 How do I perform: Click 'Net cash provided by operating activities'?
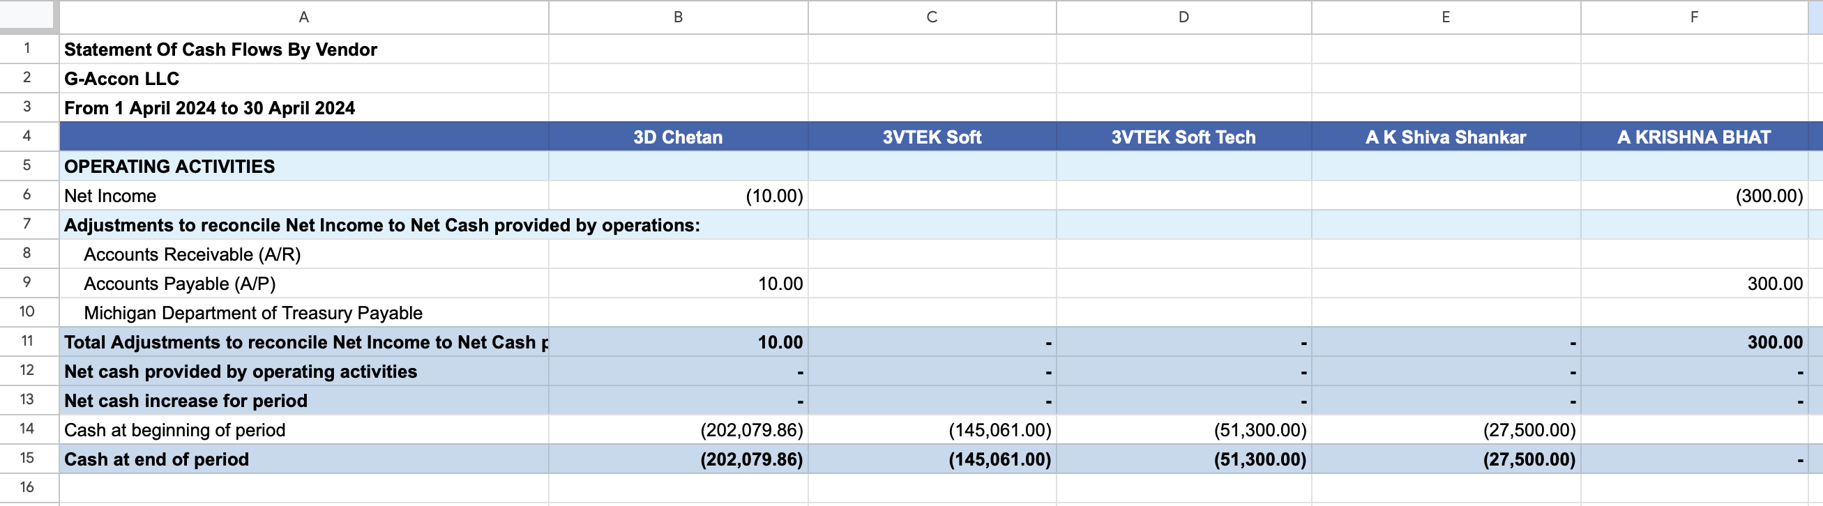303,371
